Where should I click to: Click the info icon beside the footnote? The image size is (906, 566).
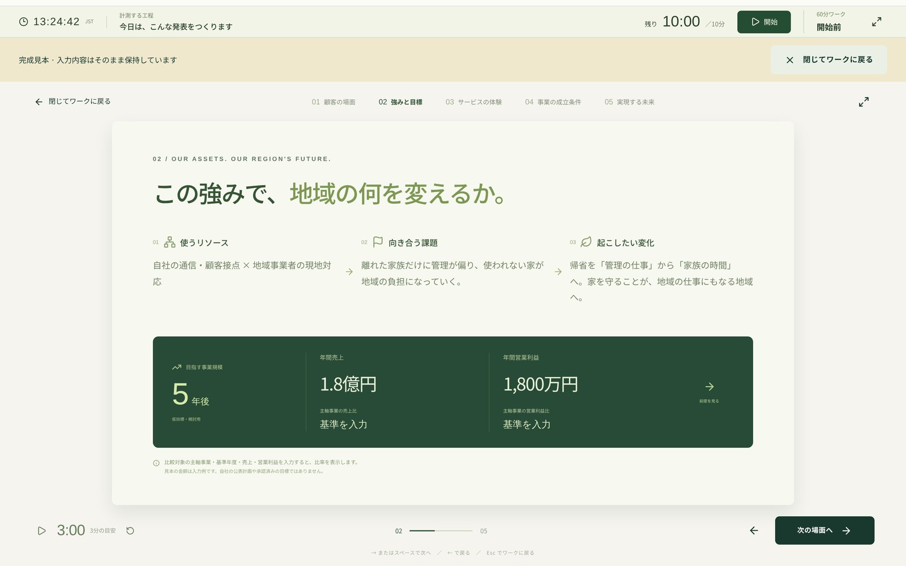156,463
